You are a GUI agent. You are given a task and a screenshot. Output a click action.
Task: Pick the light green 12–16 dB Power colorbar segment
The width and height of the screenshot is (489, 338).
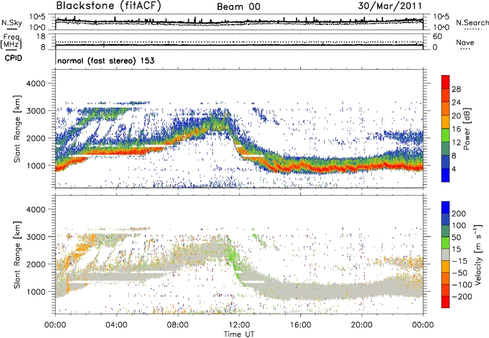tap(446, 135)
